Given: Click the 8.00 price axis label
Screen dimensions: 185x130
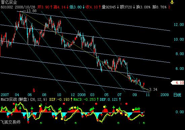Looking at the screenshot, I should [180, 54].
